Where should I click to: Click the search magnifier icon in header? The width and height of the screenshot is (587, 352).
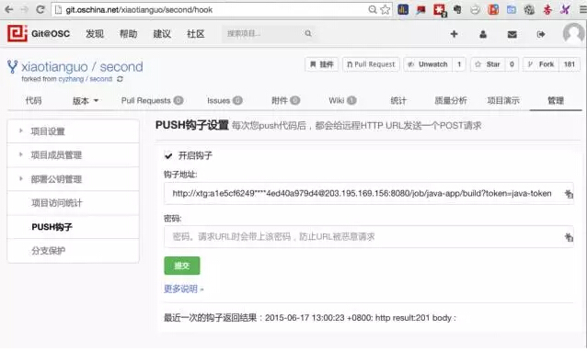tap(308, 34)
